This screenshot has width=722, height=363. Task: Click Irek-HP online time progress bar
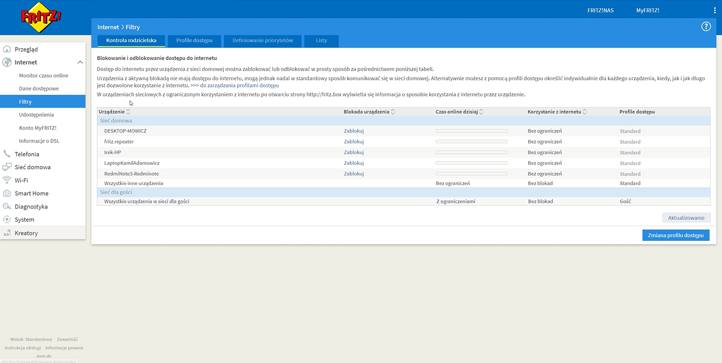(471, 152)
